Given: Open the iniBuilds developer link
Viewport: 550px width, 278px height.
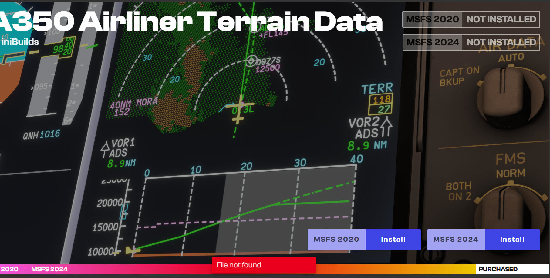Looking at the screenshot, I should 20,42.
